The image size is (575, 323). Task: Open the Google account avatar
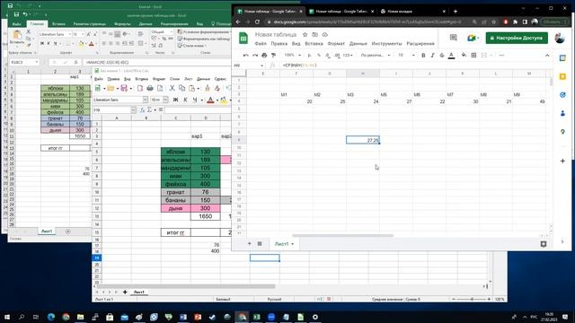point(560,38)
